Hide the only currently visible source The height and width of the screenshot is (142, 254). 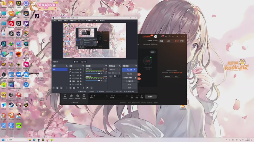[78, 81]
